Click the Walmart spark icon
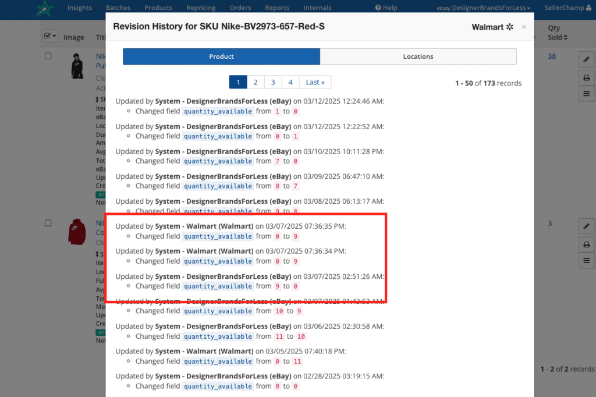 click(510, 27)
